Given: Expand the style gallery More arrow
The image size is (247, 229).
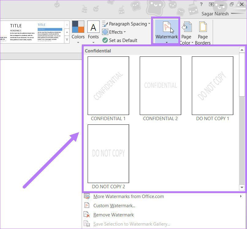Looking at the screenshot, I should coord(67,40).
